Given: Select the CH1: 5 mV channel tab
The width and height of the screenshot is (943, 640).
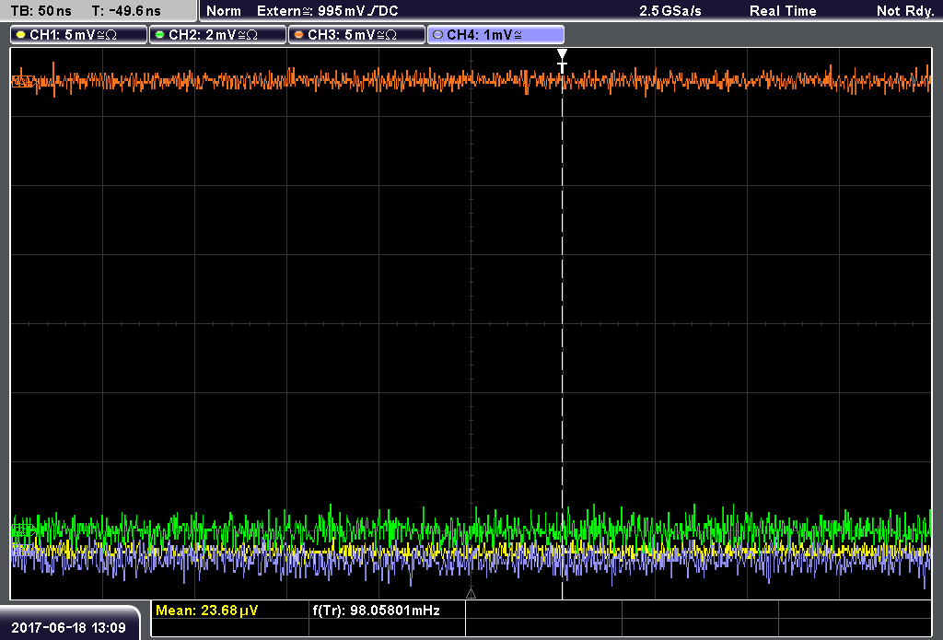Looking at the screenshot, I should [78, 35].
